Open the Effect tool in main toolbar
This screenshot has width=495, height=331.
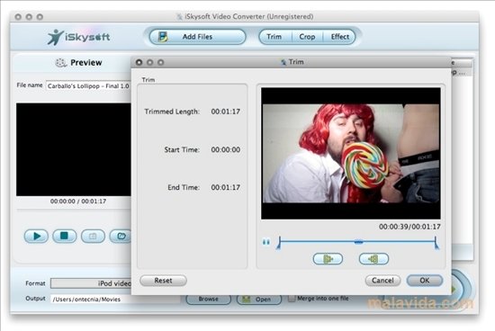coord(339,37)
